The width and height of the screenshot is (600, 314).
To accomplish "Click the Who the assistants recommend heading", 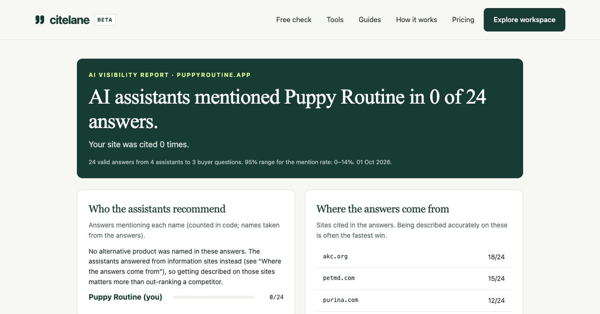I will pos(157,209).
